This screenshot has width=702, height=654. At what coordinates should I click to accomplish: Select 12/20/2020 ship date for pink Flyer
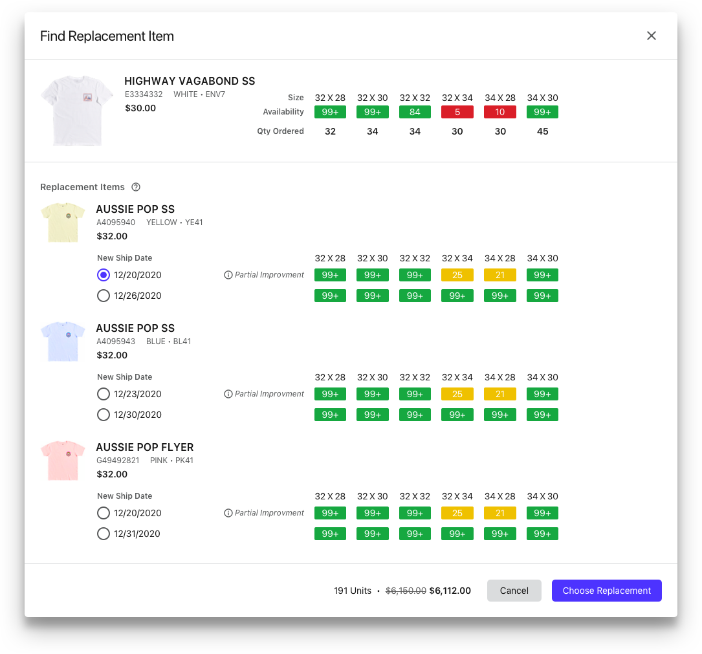104,513
